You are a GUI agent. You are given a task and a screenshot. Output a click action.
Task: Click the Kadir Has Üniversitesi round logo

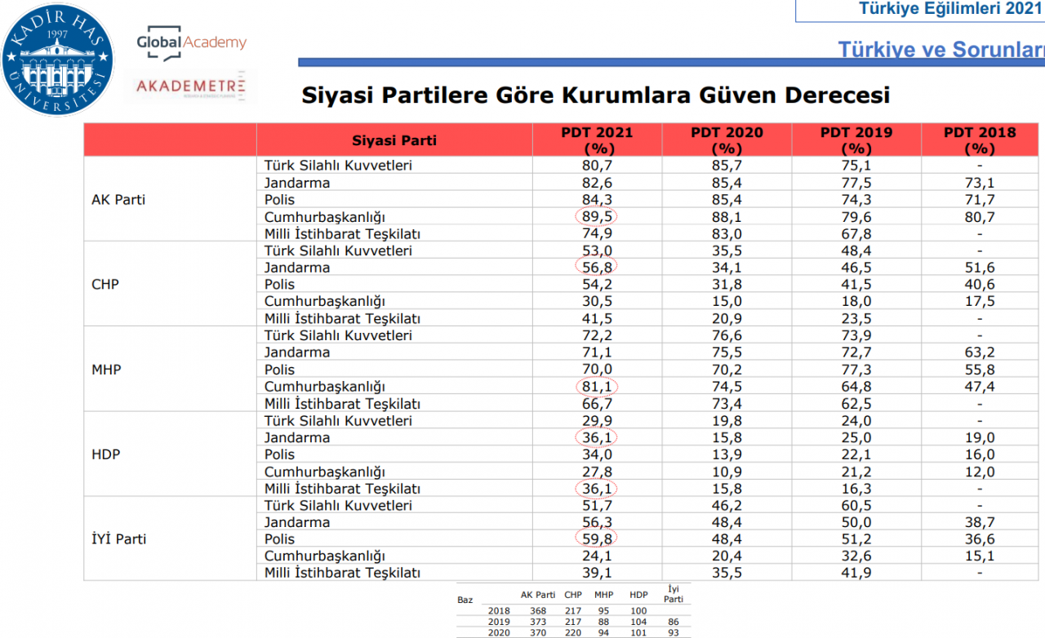[x=58, y=60]
